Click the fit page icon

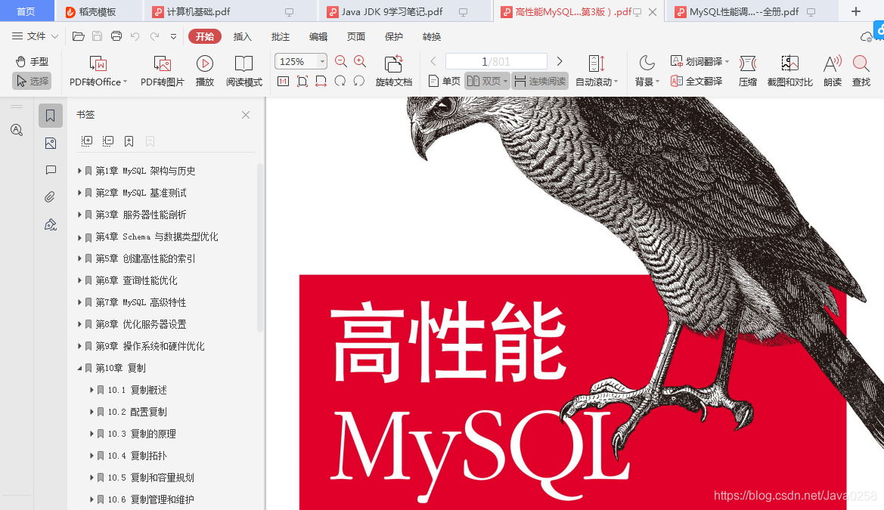(x=302, y=81)
